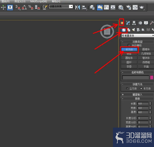154x147 pixels.
Task: Select the 立方体 radio option
Action: tap(127, 88)
